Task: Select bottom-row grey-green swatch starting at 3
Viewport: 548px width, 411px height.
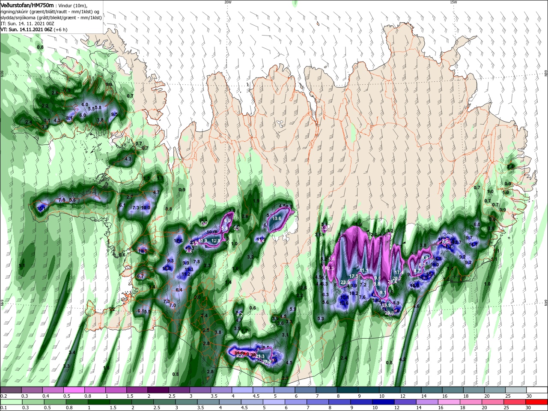Action: click(186, 402)
